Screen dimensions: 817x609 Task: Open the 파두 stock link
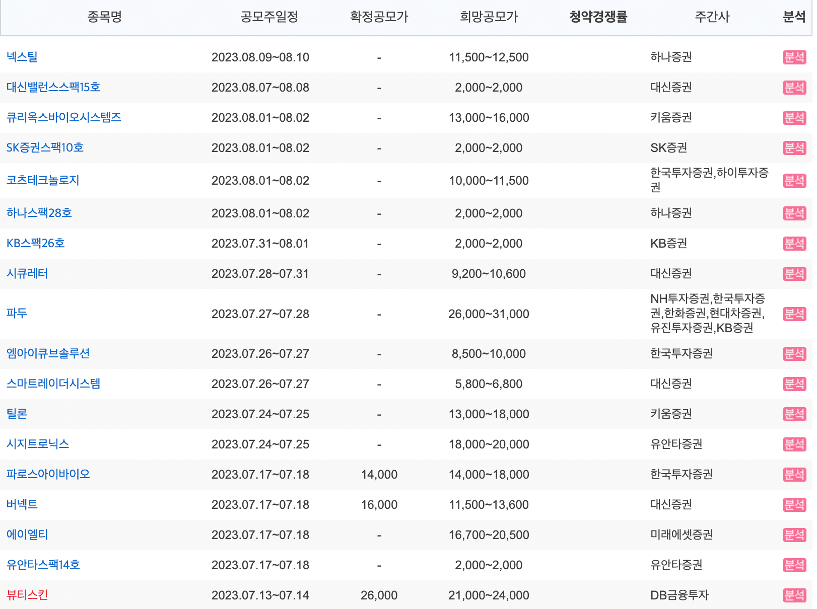pos(17,313)
